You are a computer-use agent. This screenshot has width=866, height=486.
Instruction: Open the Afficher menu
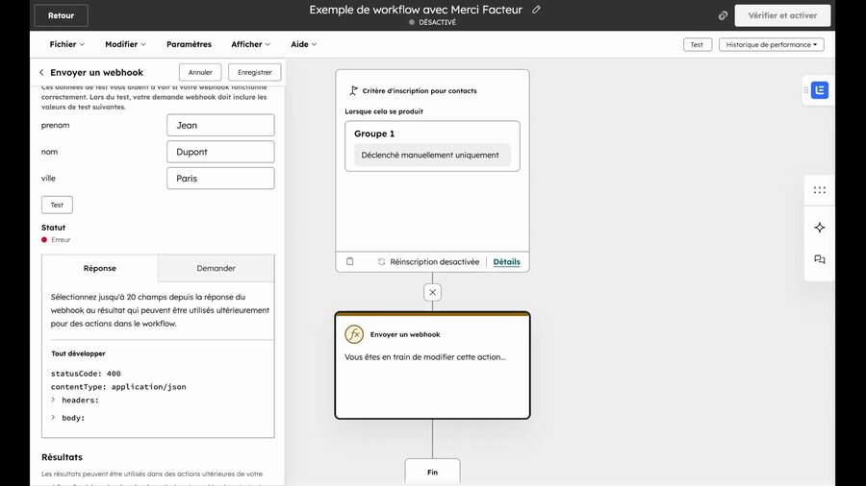point(251,44)
